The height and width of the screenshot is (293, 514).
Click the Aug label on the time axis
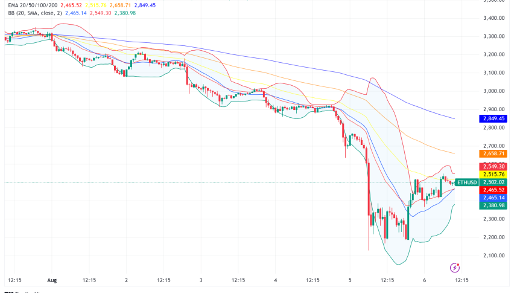pos(53,280)
